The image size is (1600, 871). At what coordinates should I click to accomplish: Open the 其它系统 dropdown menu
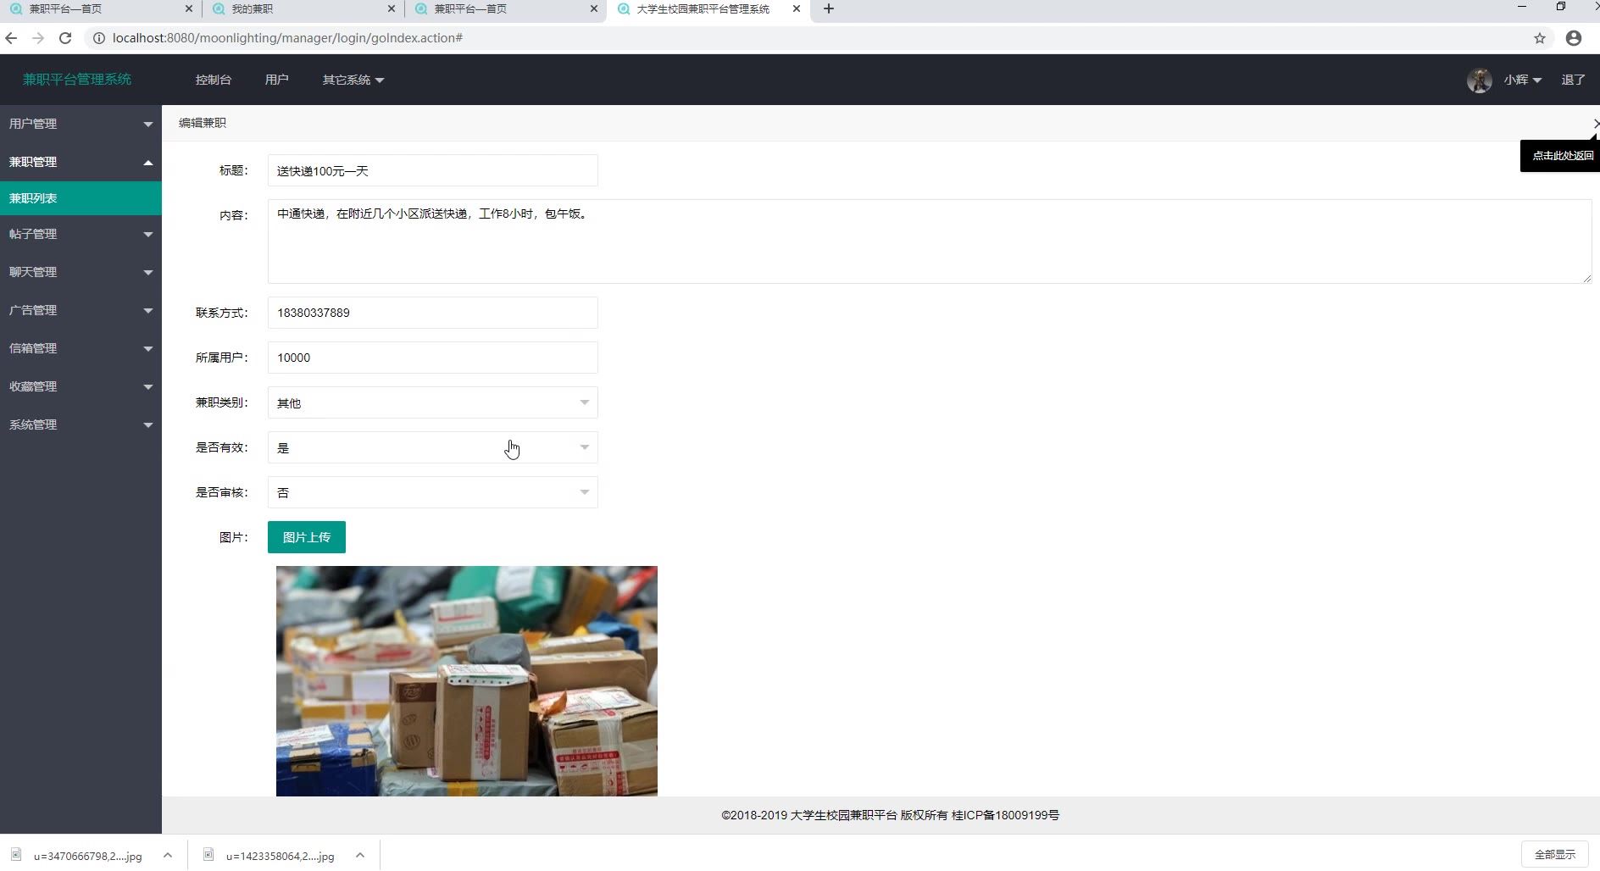[353, 80]
